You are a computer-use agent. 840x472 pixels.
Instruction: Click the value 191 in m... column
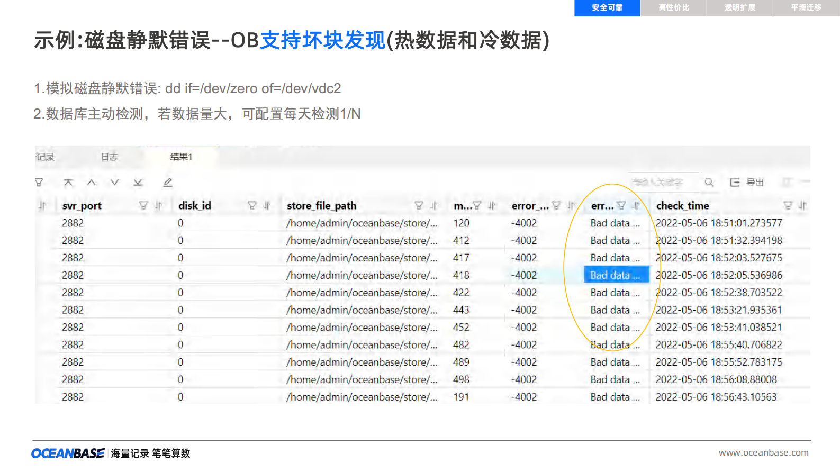tap(461, 397)
